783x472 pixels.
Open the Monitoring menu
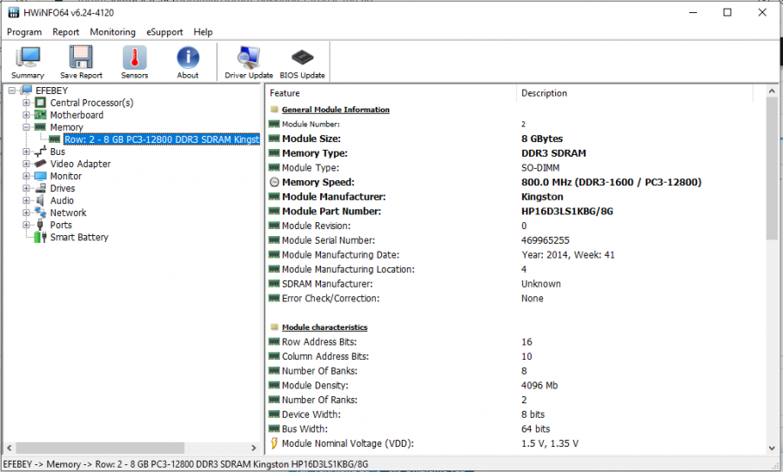113,32
